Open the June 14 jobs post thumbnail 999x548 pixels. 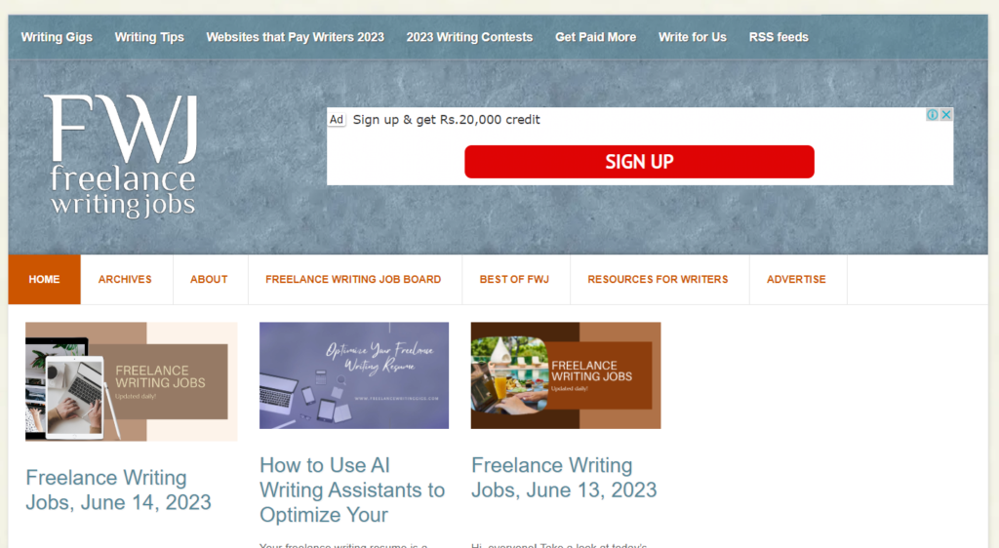coord(132,382)
